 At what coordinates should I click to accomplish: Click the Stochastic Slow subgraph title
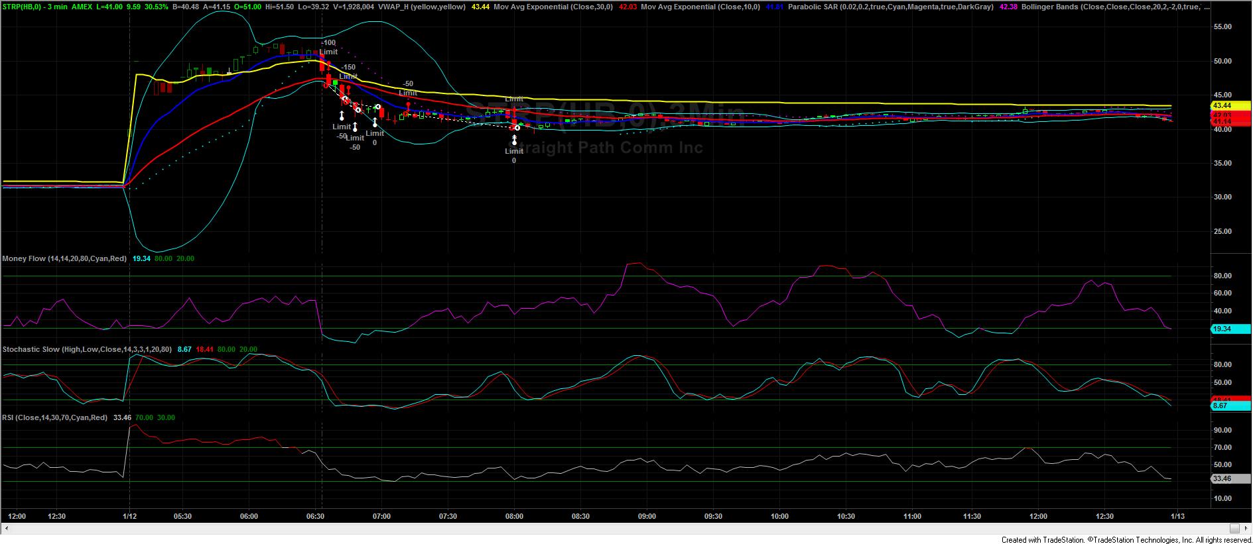click(x=87, y=349)
